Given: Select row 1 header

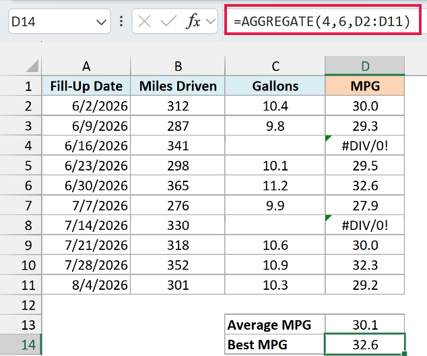Looking at the screenshot, I should click(x=21, y=86).
